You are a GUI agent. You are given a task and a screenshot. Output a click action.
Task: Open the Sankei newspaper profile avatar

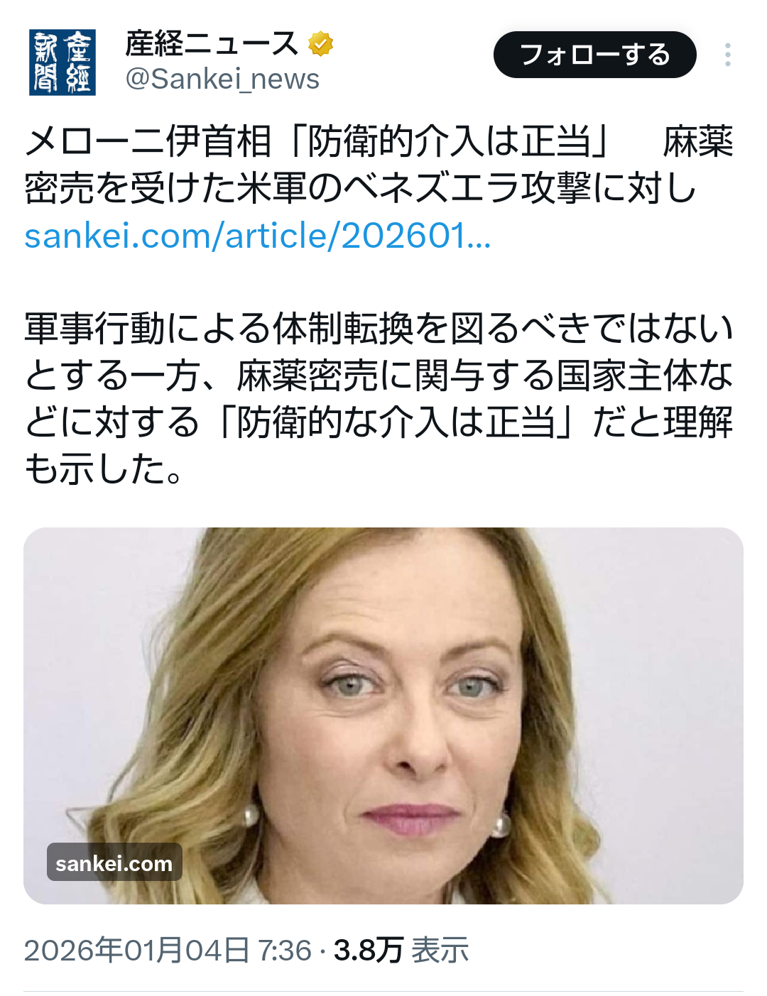tap(62, 62)
